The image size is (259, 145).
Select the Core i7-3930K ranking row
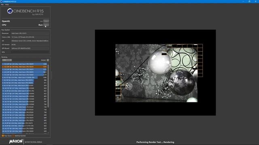(24, 77)
